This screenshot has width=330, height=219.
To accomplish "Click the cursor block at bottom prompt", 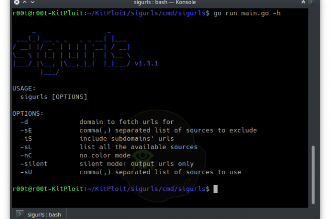I will 216,189.
